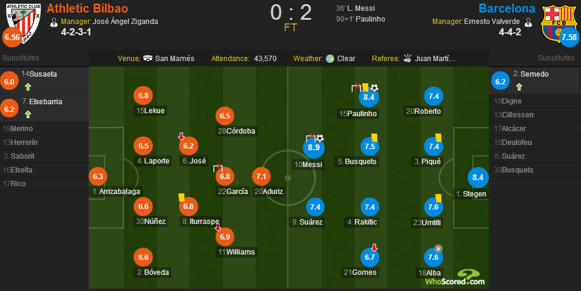Click the clear weather sun icon
This screenshot has height=291, width=581.
click(x=330, y=59)
